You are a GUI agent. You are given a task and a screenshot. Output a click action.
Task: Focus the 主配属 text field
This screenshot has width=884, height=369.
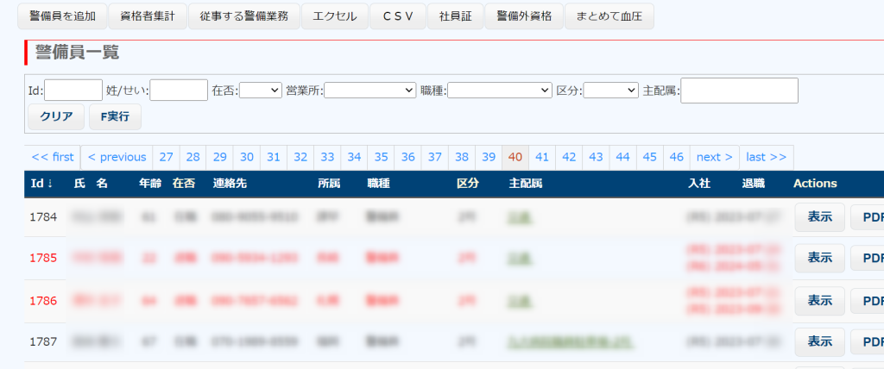(x=739, y=90)
